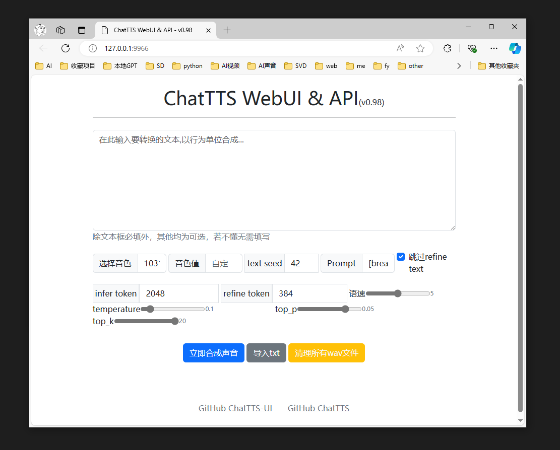View site information icon in address bar
This screenshot has height=450, width=560.
tap(93, 48)
